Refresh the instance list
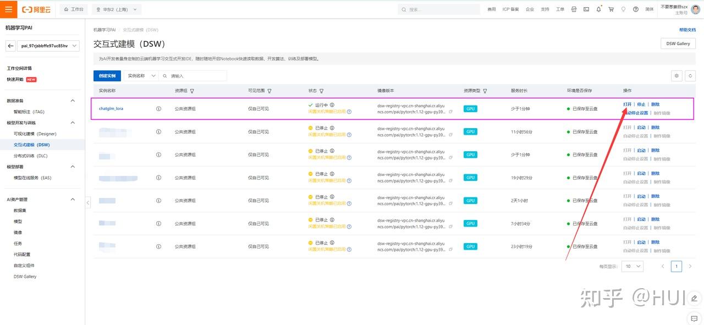 [x=691, y=76]
